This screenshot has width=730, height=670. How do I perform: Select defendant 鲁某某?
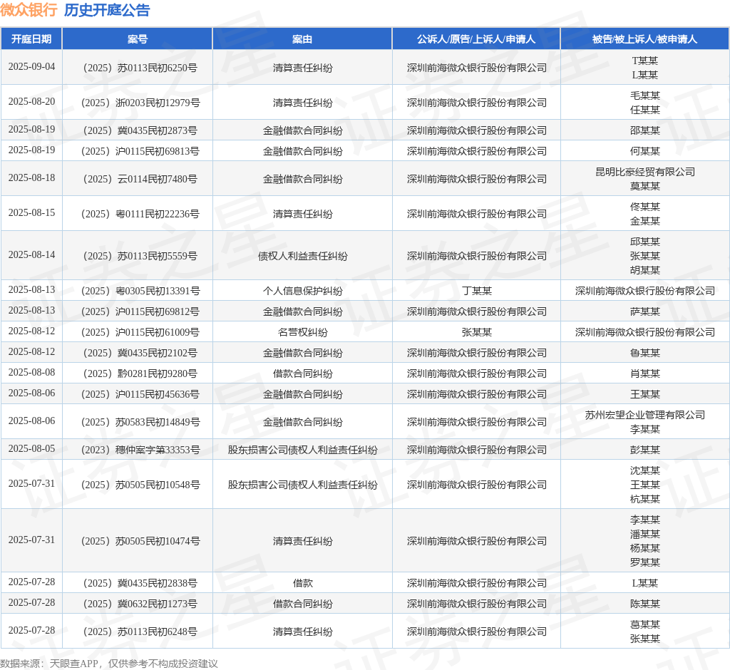(644, 353)
